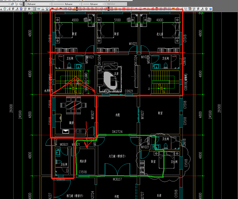Screen dimensions: 238x199
Task: Select the blue grid panel tool icon
Action: [34, 9]
